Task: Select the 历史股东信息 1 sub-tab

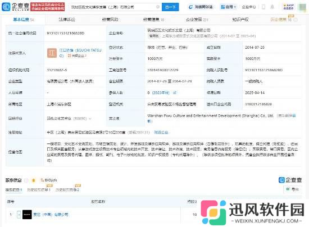Action: [39, 189]
